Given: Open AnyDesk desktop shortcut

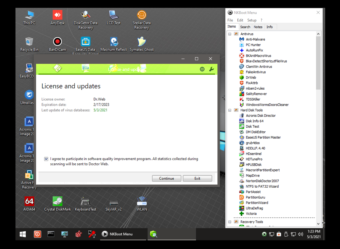Looking at the screenshot, I should click(58, 17).
